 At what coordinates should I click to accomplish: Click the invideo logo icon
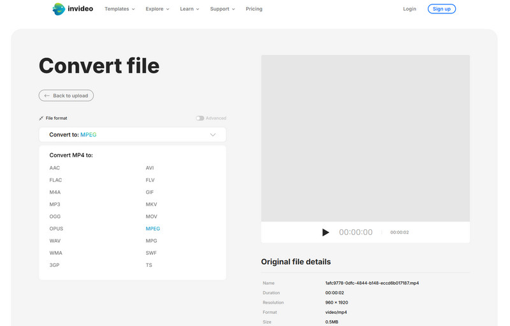point(59,9)
